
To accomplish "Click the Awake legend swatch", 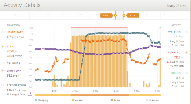I will [73, 100].
